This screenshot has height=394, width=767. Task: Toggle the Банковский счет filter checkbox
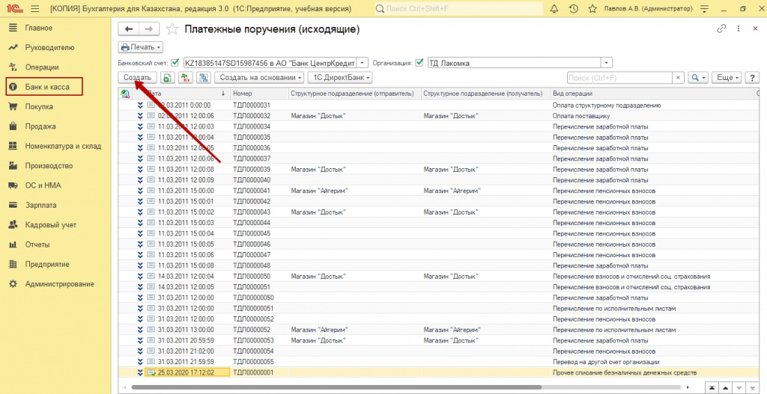pos(175,63)
